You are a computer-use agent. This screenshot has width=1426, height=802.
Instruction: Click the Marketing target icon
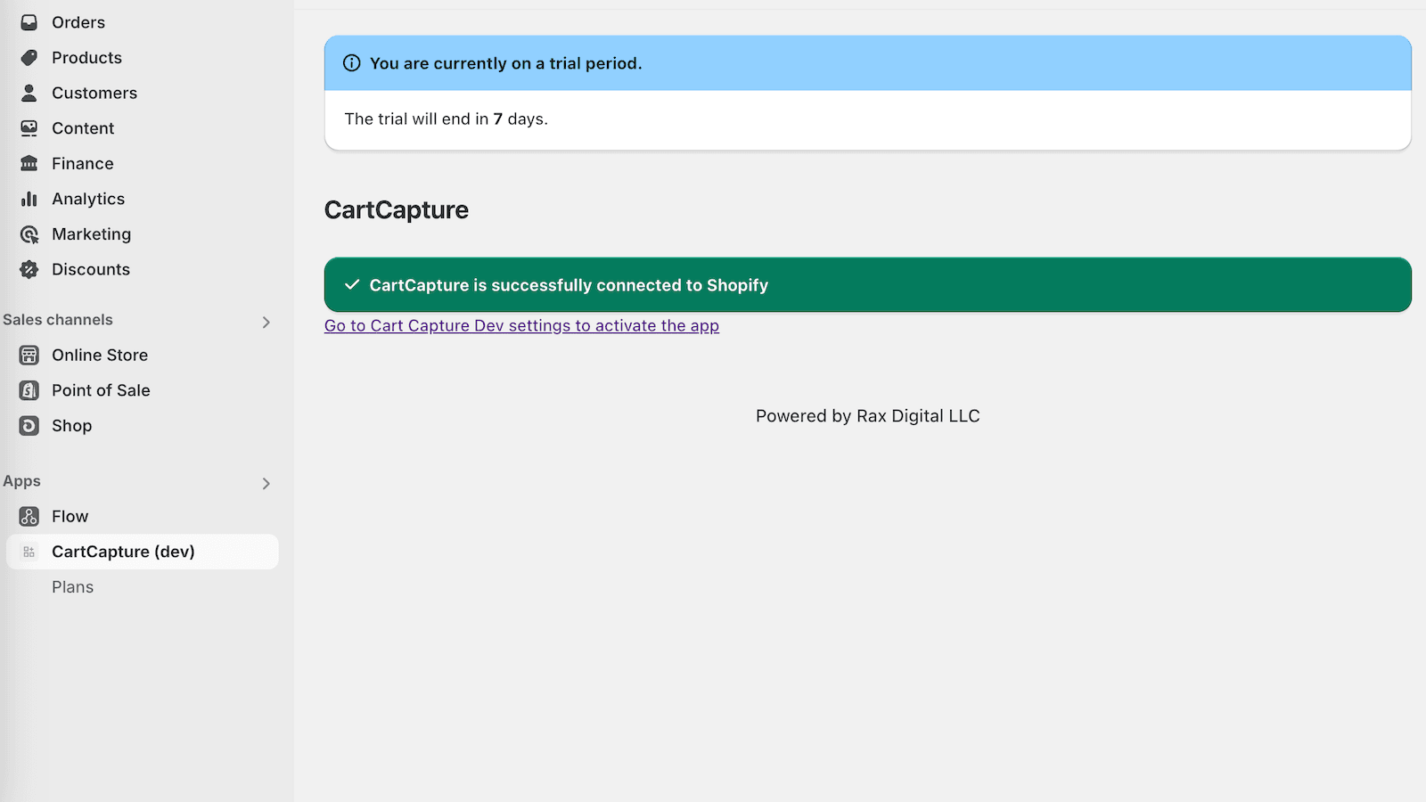pos(29,234)
